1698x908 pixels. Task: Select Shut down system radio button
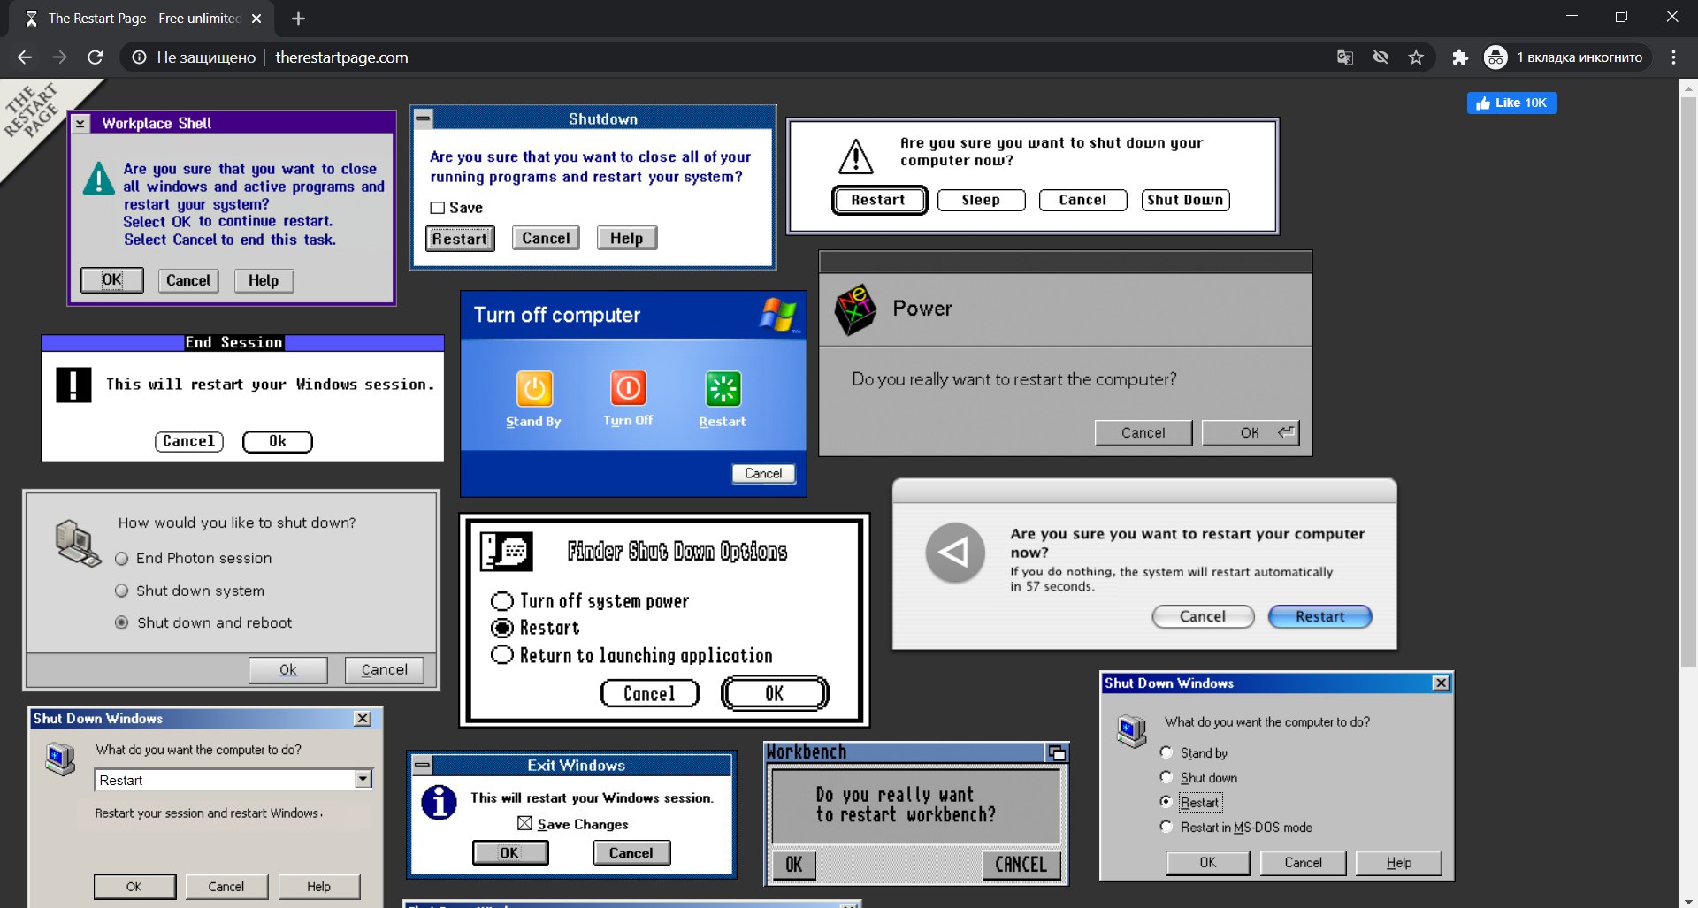point(122,591)
